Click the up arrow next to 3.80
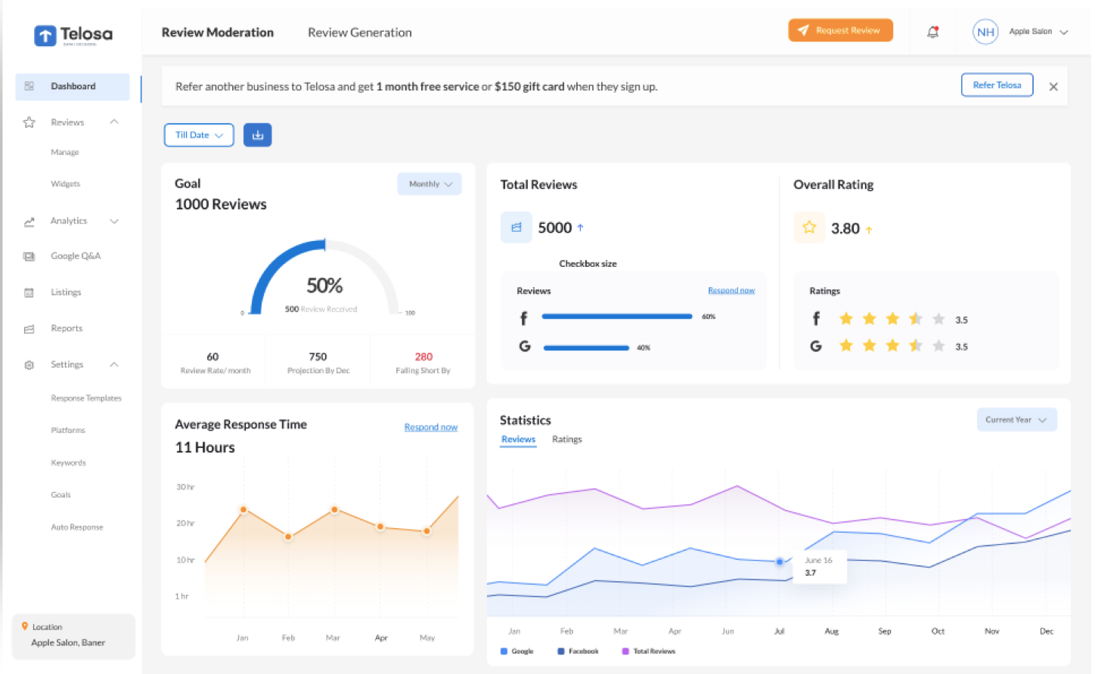The image size is (1095, 674). (x=869, y=230)
